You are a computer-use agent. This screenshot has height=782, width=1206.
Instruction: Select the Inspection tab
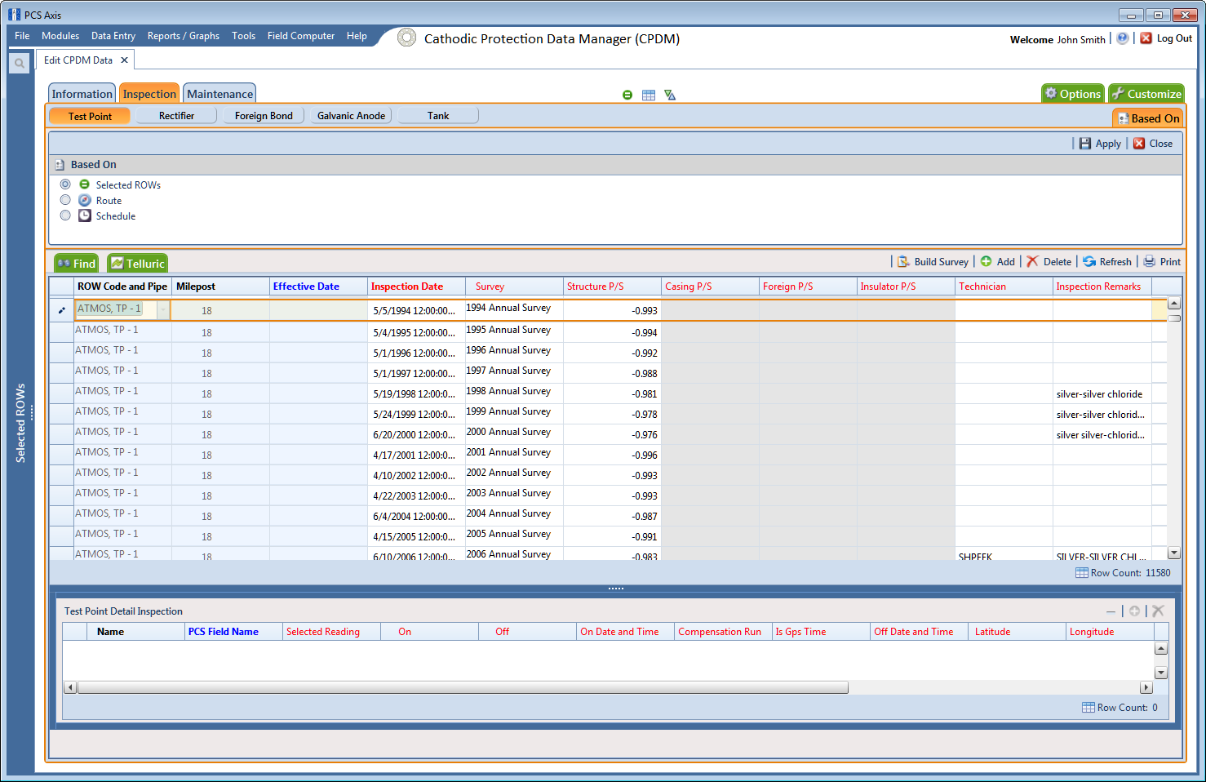149,94
